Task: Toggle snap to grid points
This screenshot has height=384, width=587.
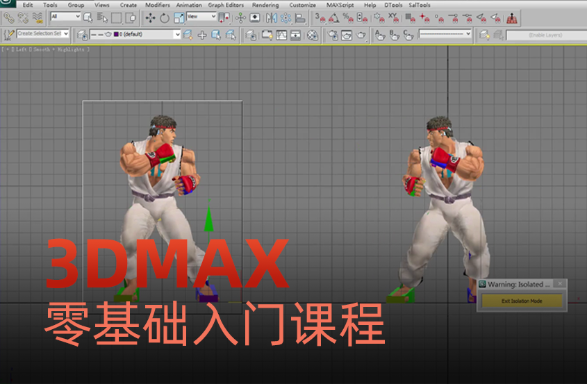Action: coord(411,17)
